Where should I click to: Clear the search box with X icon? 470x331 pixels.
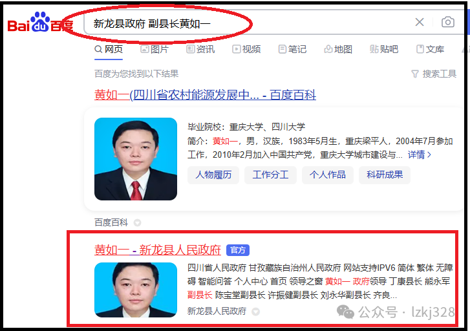[x=420, y=22]
